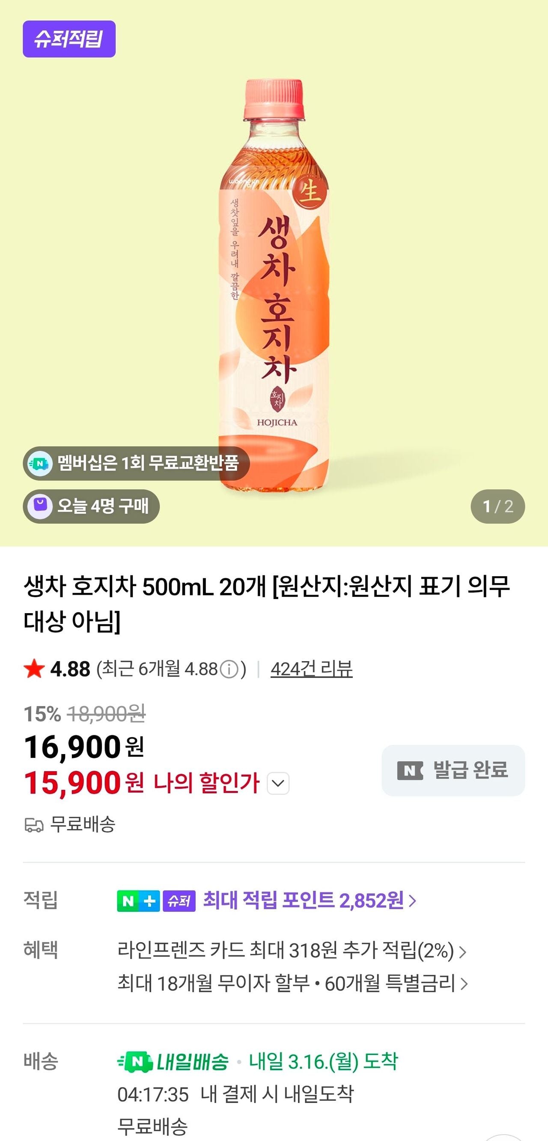Open 라인프렌즈 카드 추가 적립 benefit
548x1141 pixels.
click(291, 950)
